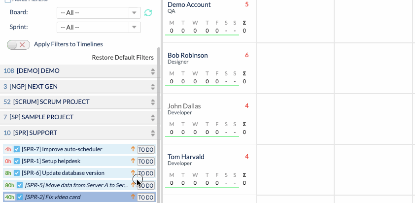Uncheck the SPR-7 Improve auto-scheduler checkbox
415x203 pixels.
click(x=17, y=149)
